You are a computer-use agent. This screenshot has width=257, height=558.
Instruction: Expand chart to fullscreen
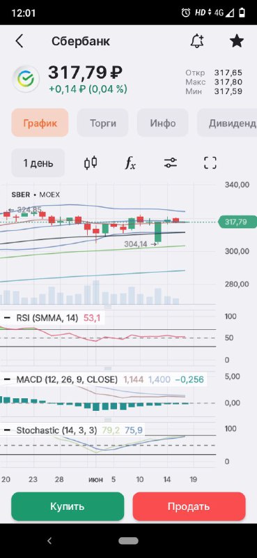click(x=210, y=163)
